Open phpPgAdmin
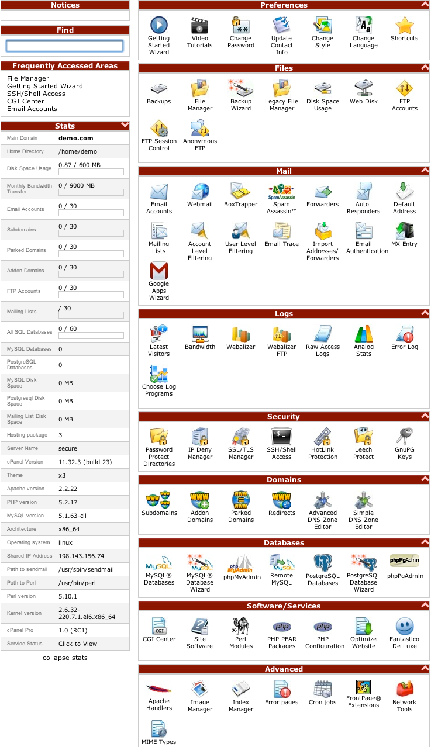The image size is (431, 747). (x=405, y=562)
